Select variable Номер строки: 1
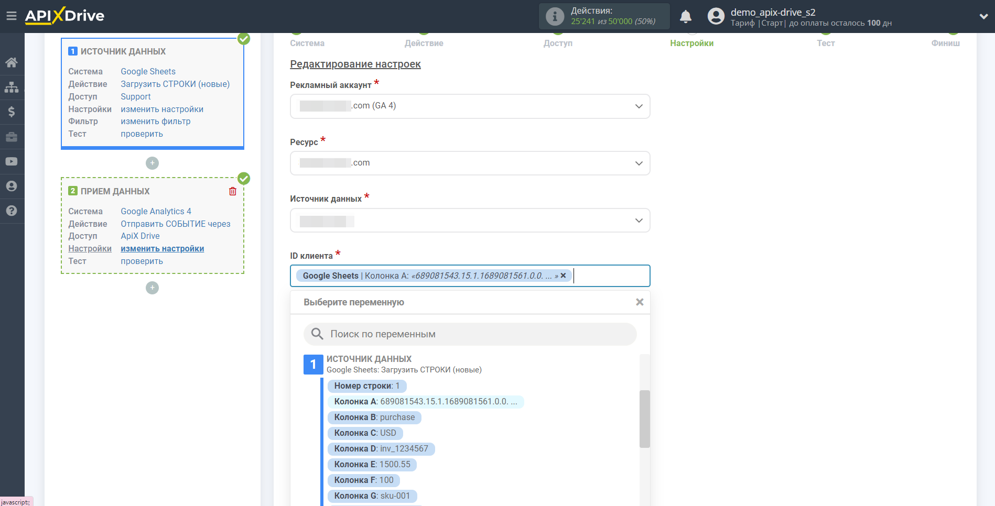This screenshot has width=995, height=506. pyautogui.click(x=367, y=386)
